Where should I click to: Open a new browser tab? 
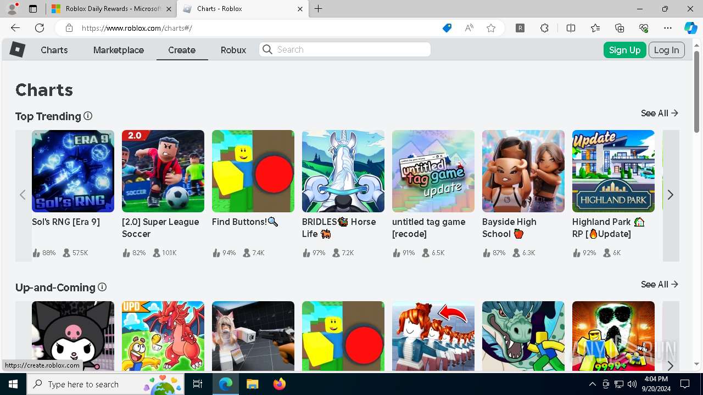pos(319,9)
